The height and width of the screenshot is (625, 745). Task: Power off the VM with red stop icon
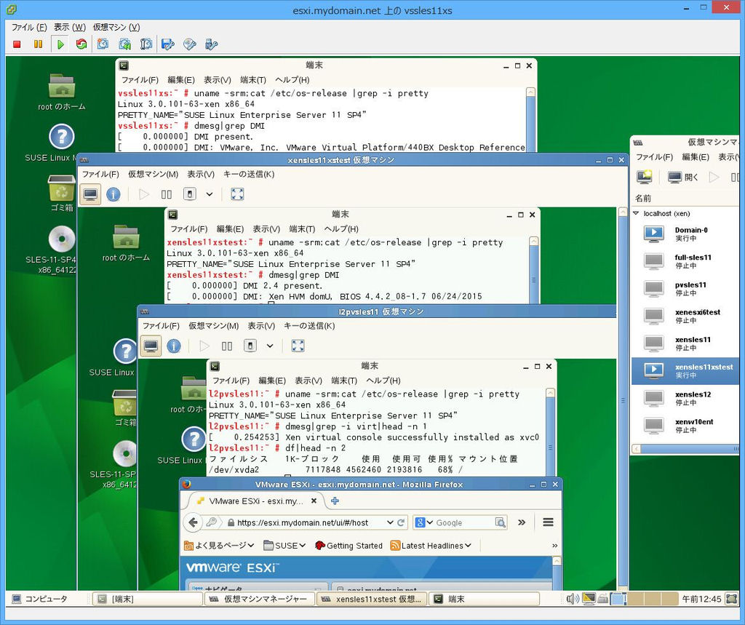[17, 44]
